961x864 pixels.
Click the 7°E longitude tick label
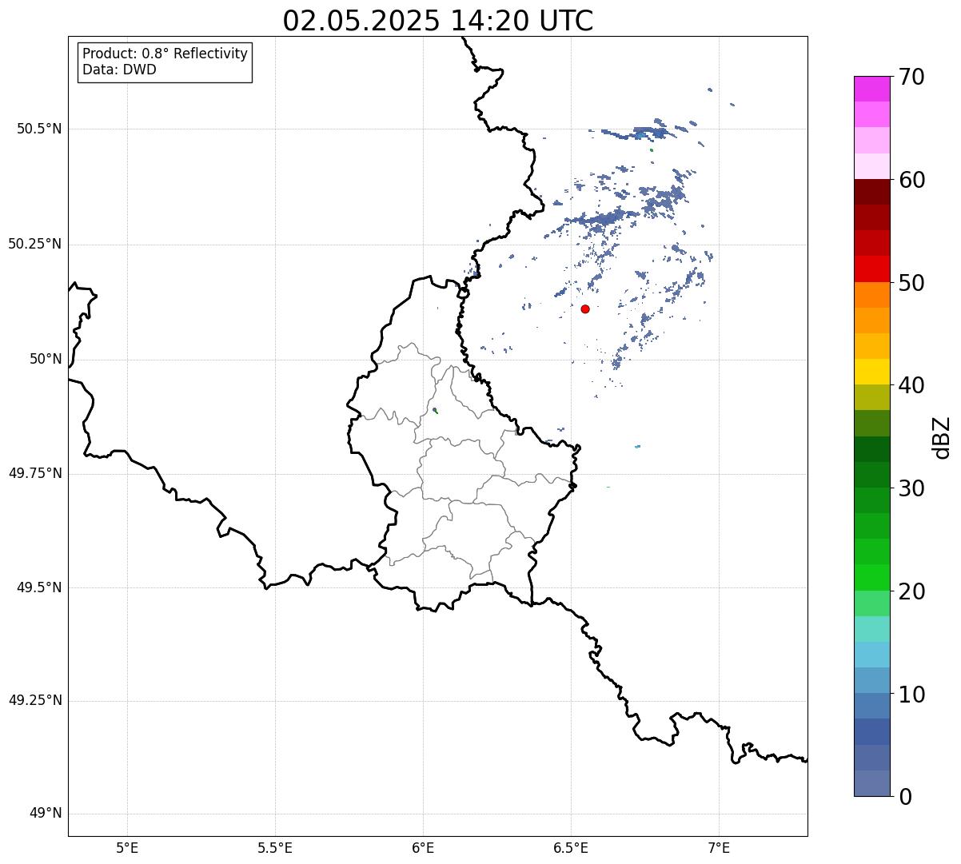(720, 847)
